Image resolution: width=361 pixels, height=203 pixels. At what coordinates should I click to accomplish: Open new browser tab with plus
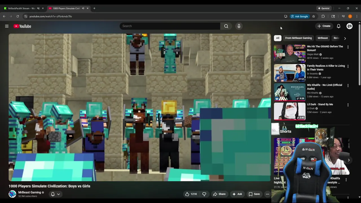pos(94,8)
